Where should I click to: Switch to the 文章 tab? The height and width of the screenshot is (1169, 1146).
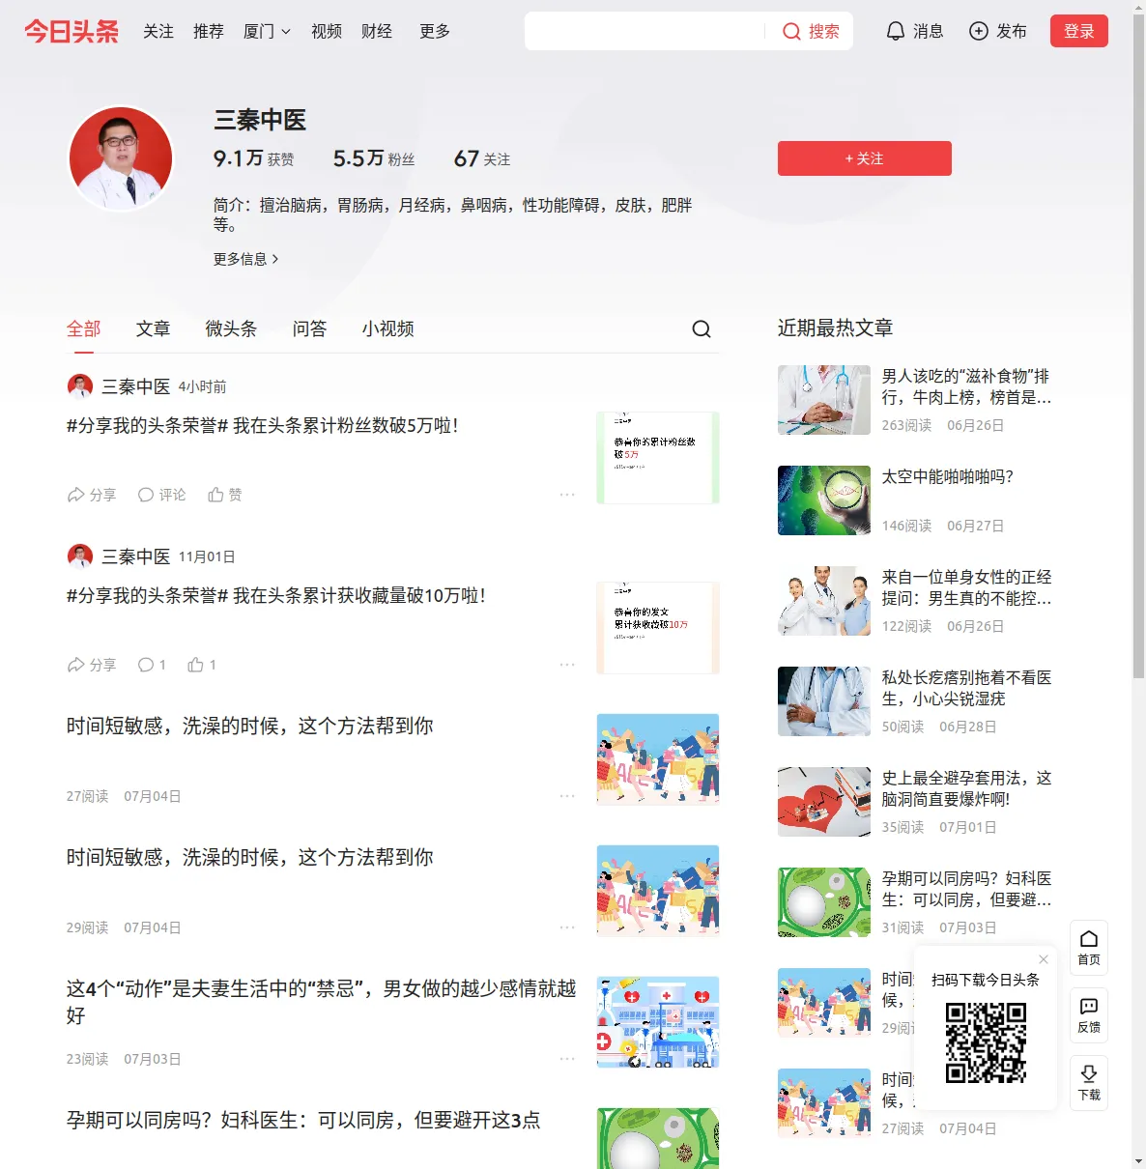coord(153,328)
